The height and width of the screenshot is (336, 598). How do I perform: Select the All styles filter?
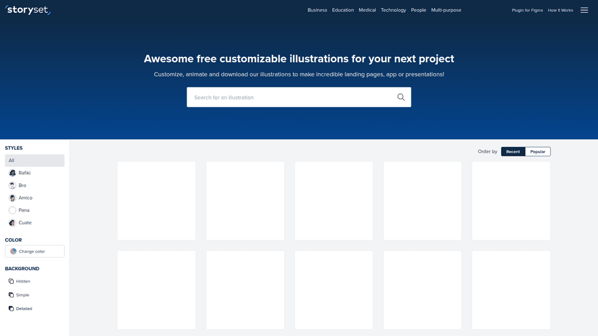(35, 160)
